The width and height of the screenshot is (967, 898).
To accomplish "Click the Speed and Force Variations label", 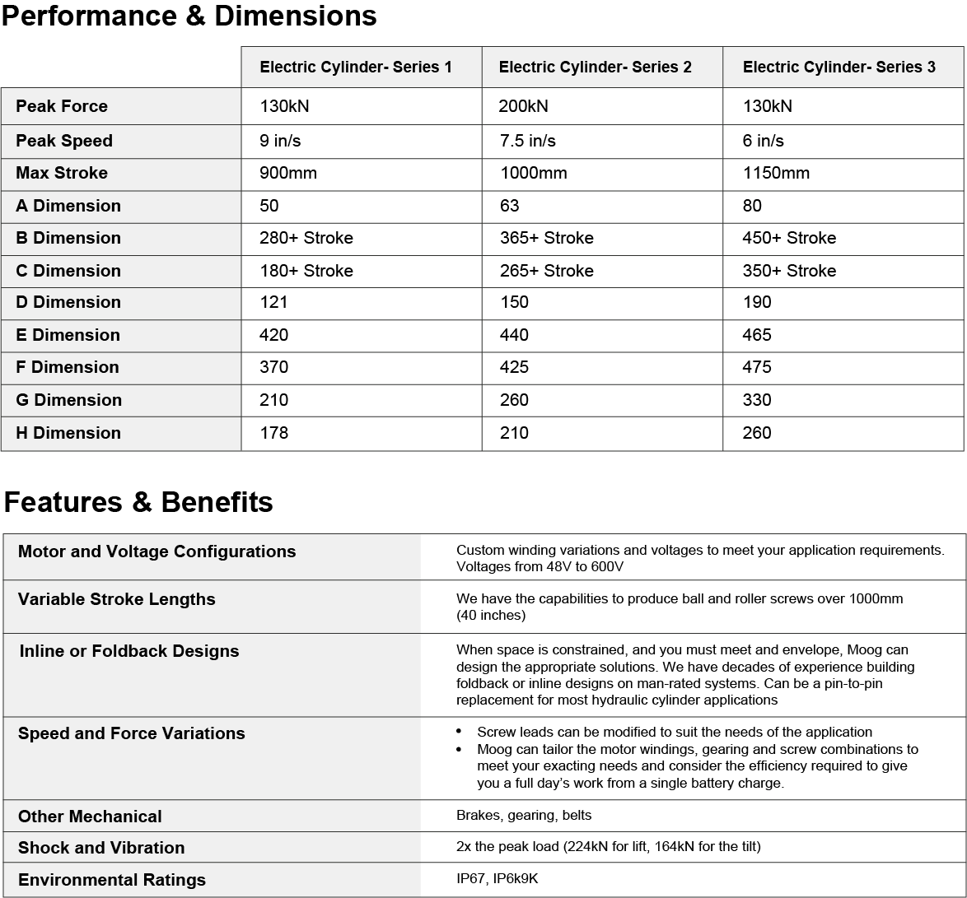I will coord(132,733).
